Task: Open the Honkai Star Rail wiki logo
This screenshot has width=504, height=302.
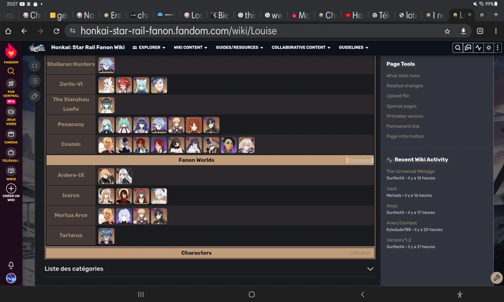Action: (x=37, y=47)
